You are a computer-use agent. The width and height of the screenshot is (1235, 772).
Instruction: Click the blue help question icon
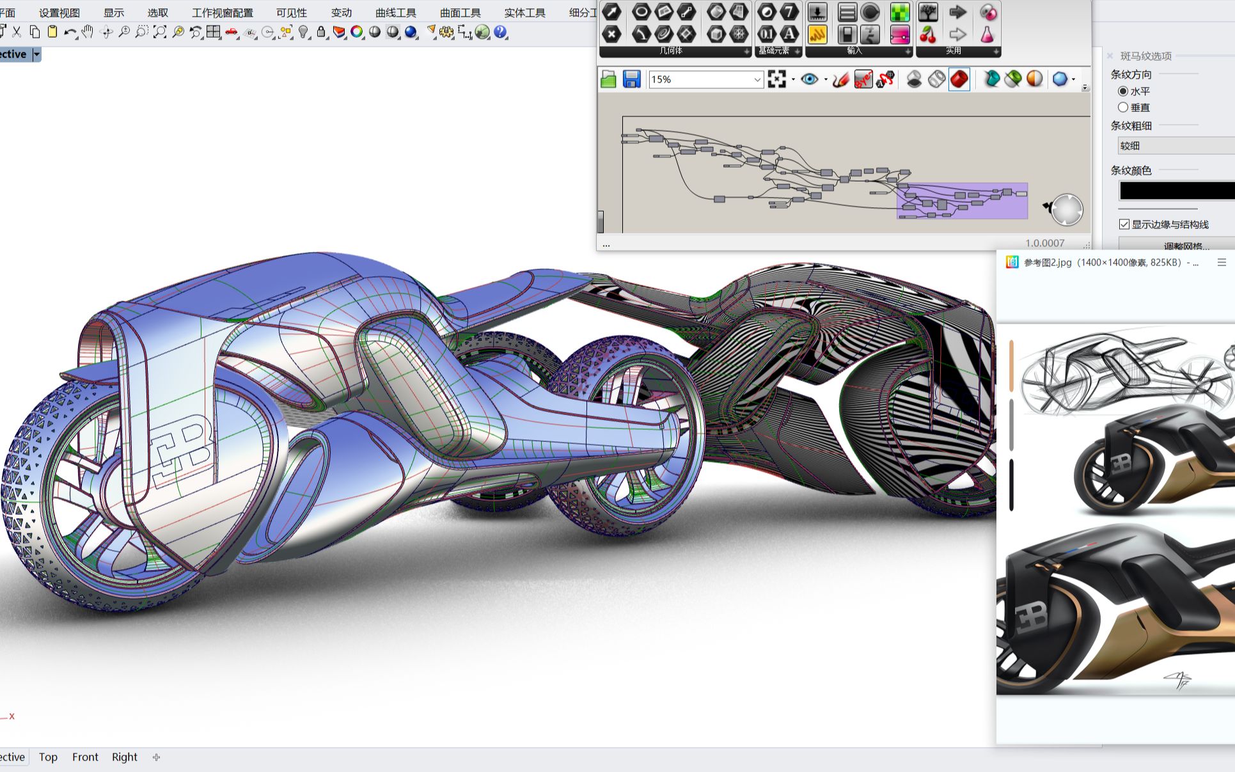500,32
